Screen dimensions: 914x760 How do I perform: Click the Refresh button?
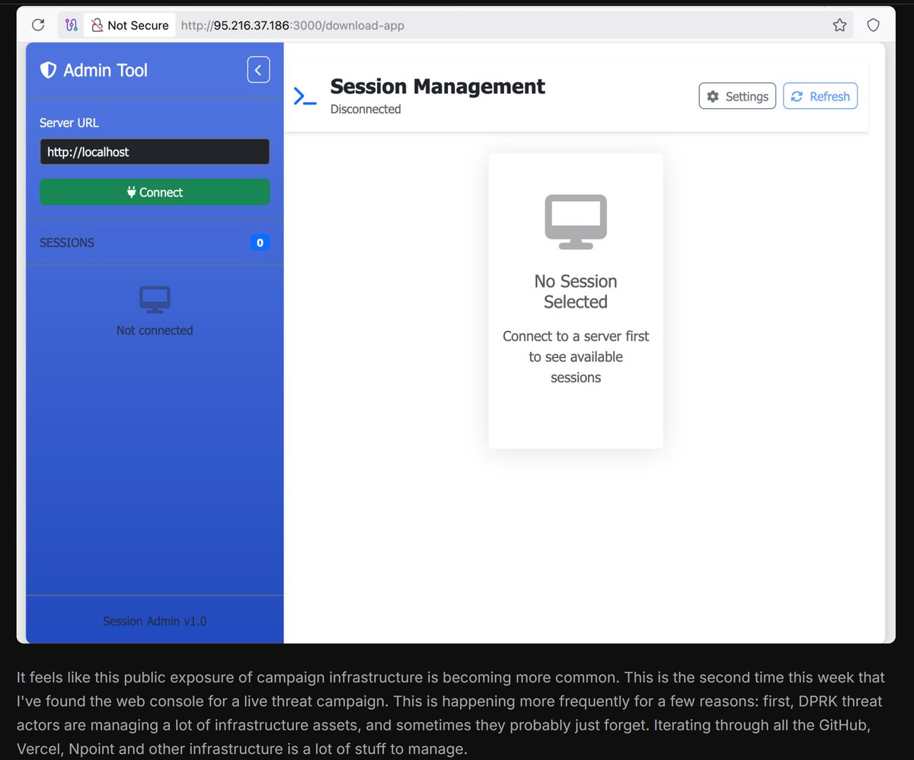click(x=820, y=96)
